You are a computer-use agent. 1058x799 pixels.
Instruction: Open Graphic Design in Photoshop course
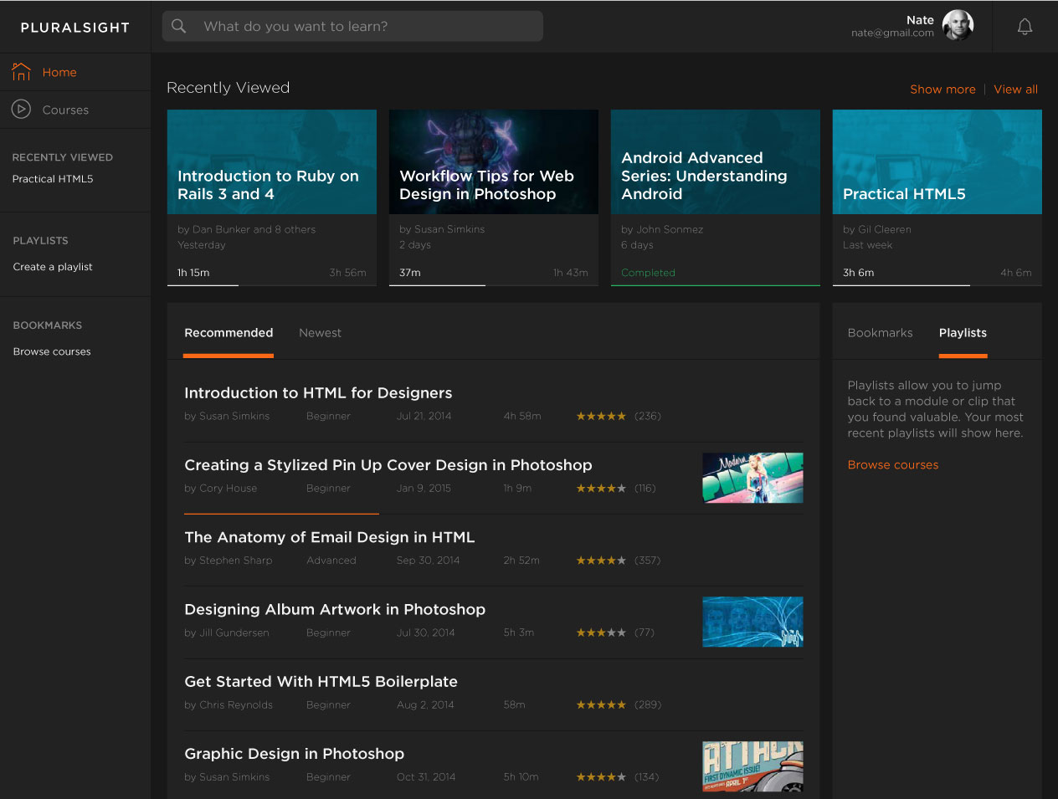click(295, 754)
